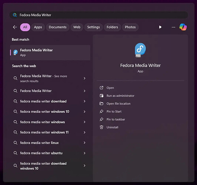Click the large Fedora Media Writer app icon

pos(140,50)
